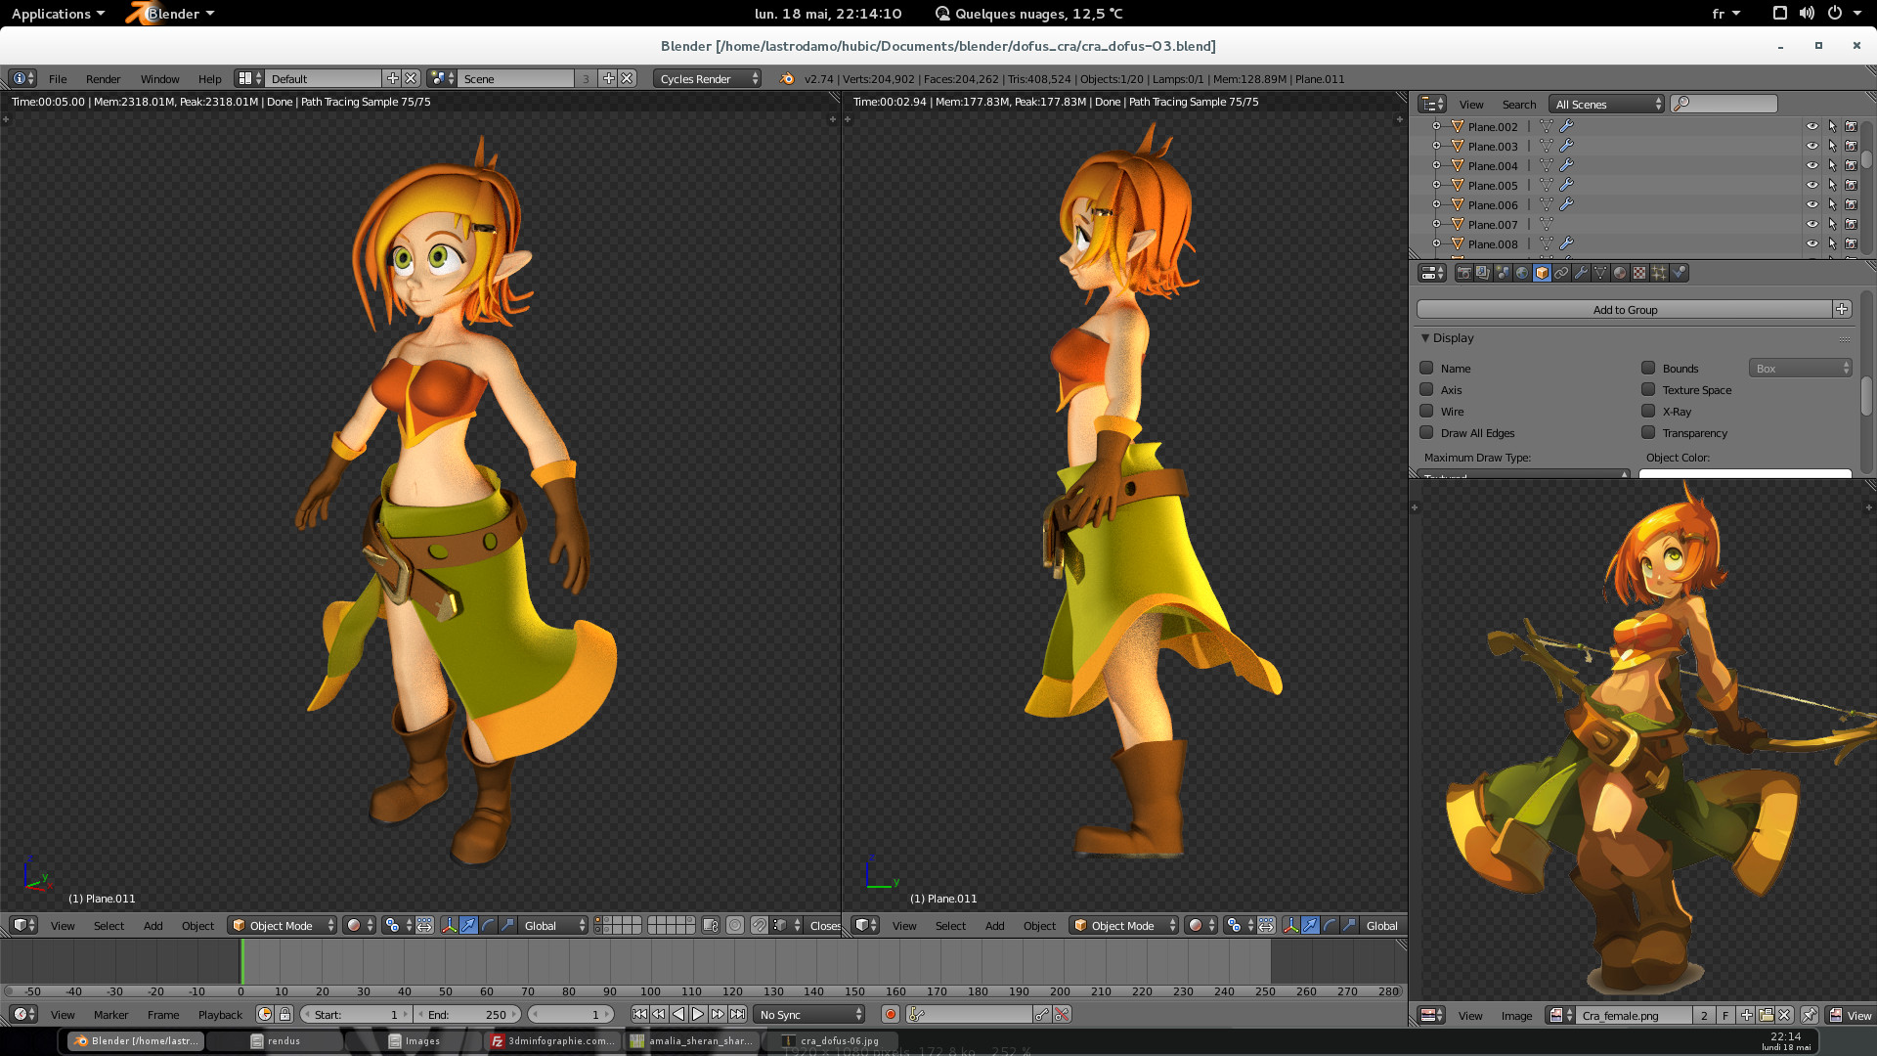Jump to the last frame of playback range
The height and width of the screenshot is (1056, 1877).
click(738, 1014)
